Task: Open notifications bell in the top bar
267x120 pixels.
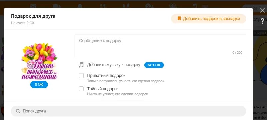Action: (80, 6)
